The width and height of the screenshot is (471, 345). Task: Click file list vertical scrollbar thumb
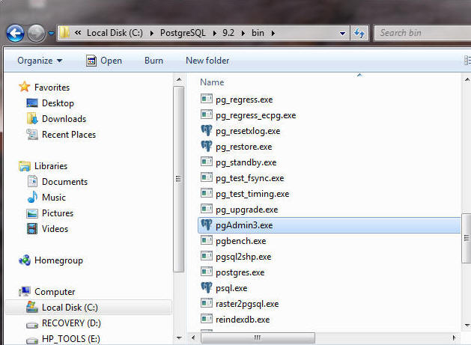coord(467,238)
